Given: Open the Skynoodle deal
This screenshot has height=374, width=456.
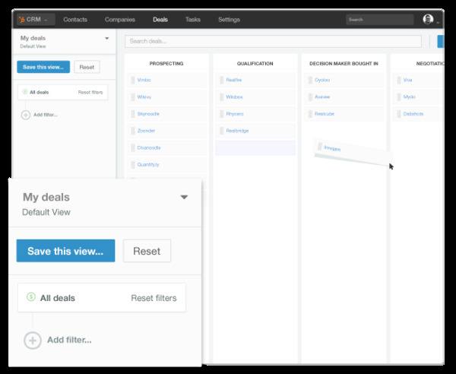Looking at the screenshot, I should 148,114.
